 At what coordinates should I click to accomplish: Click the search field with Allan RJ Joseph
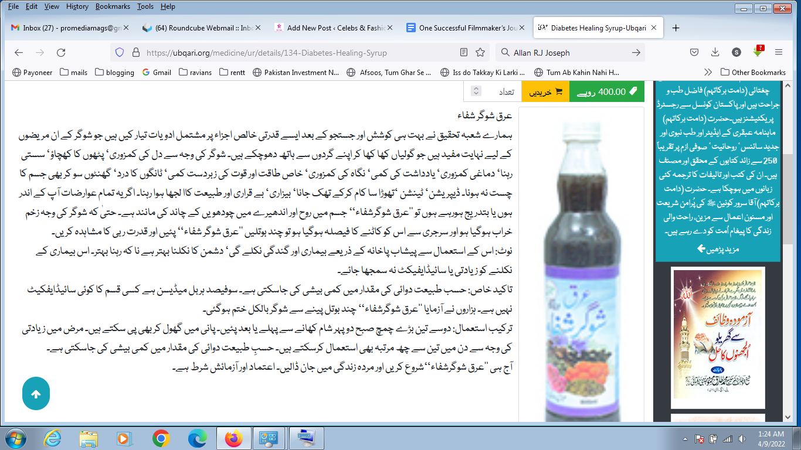click(x=569, y=53)
